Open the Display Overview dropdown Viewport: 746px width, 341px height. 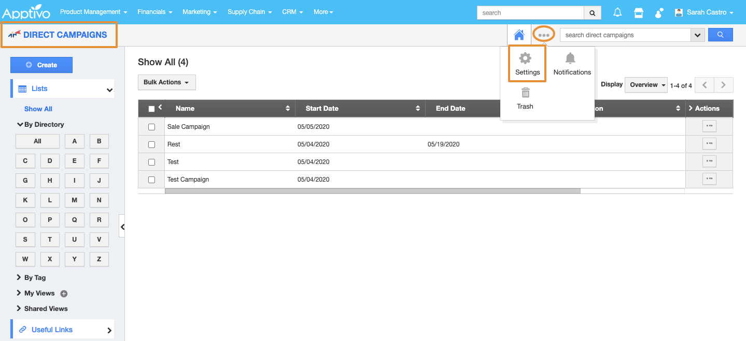[x=646, y=85]
